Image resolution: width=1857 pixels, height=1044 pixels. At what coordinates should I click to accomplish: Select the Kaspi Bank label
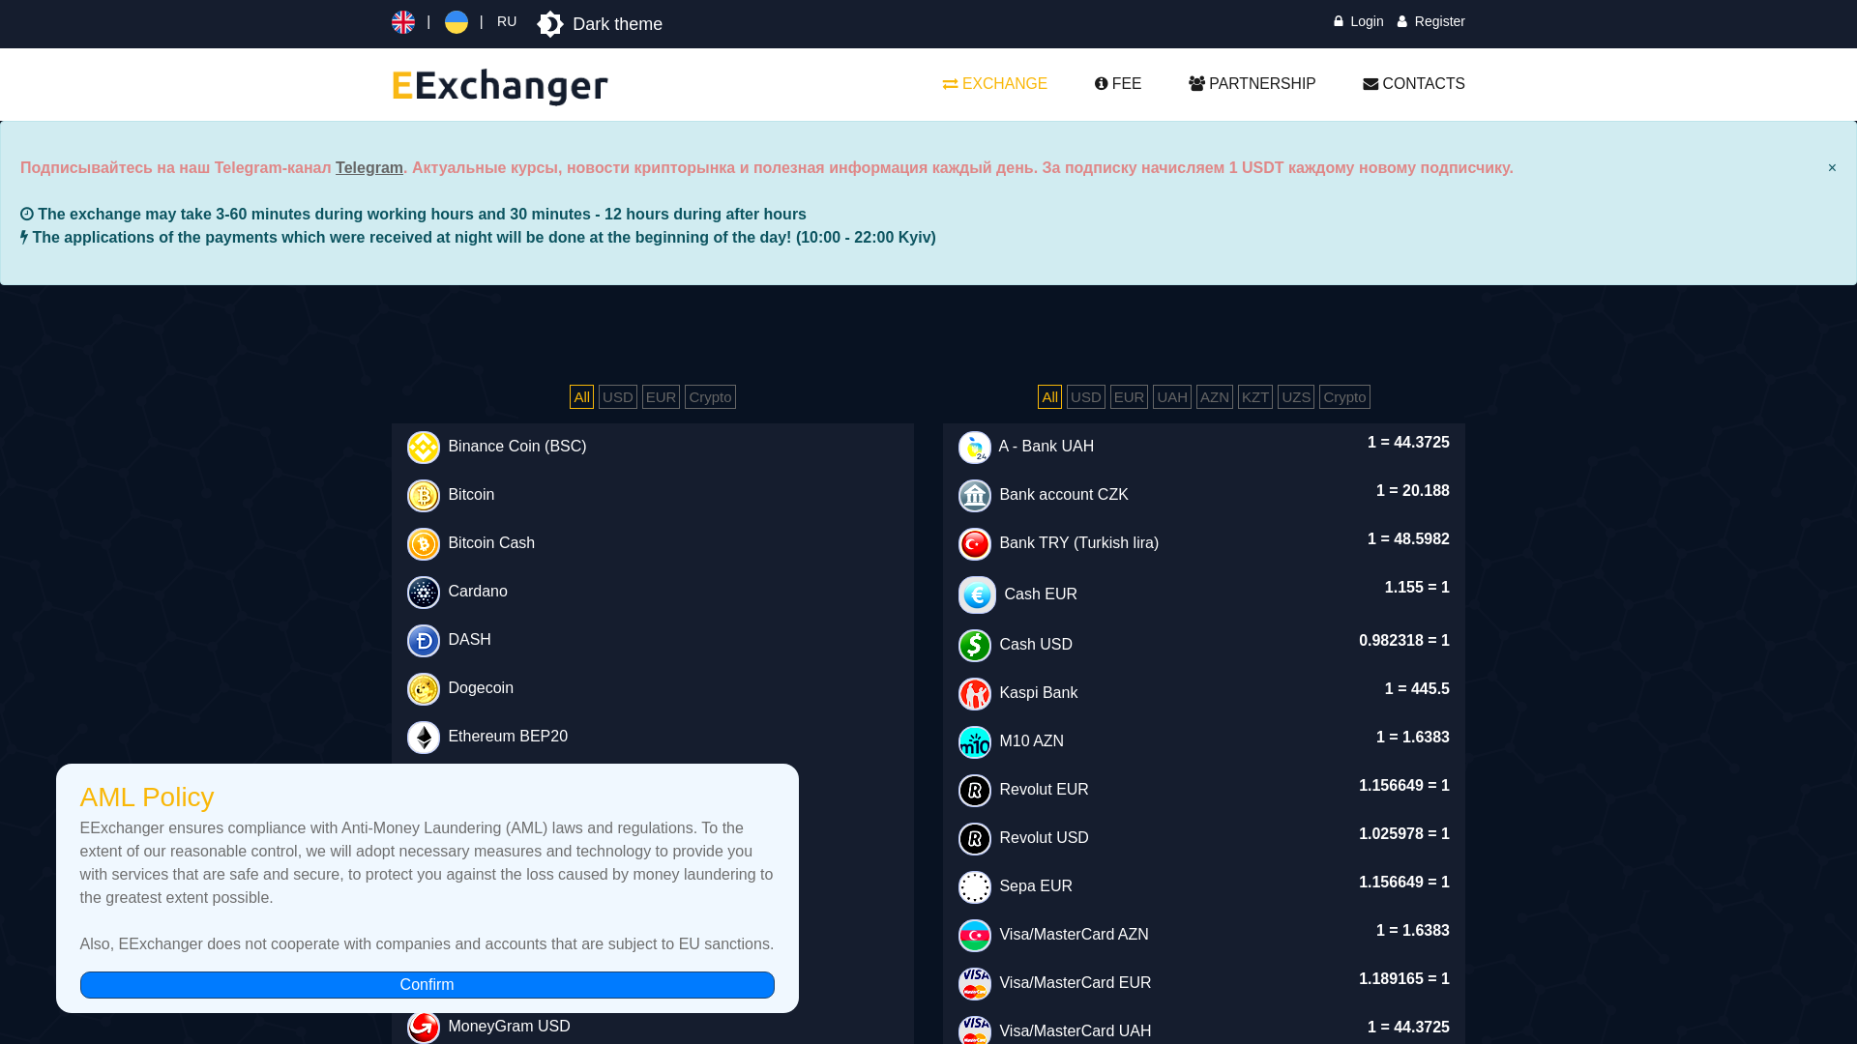pos(1038,693)
